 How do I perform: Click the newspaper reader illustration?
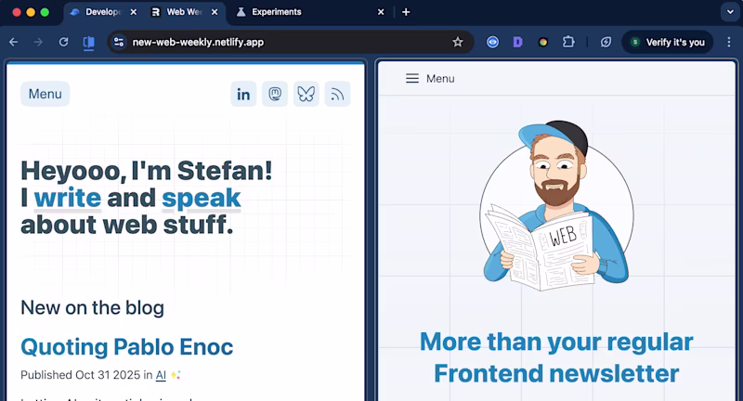pos(556,206)
